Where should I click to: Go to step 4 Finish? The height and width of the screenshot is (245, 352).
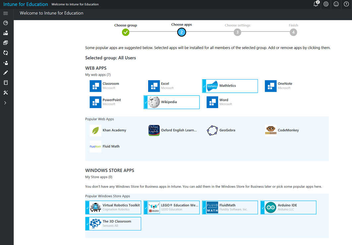click(x=293, y=32)
